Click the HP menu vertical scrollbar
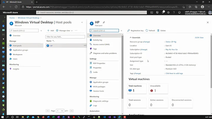The image size is (212, 119). click(x=122, y=67)
